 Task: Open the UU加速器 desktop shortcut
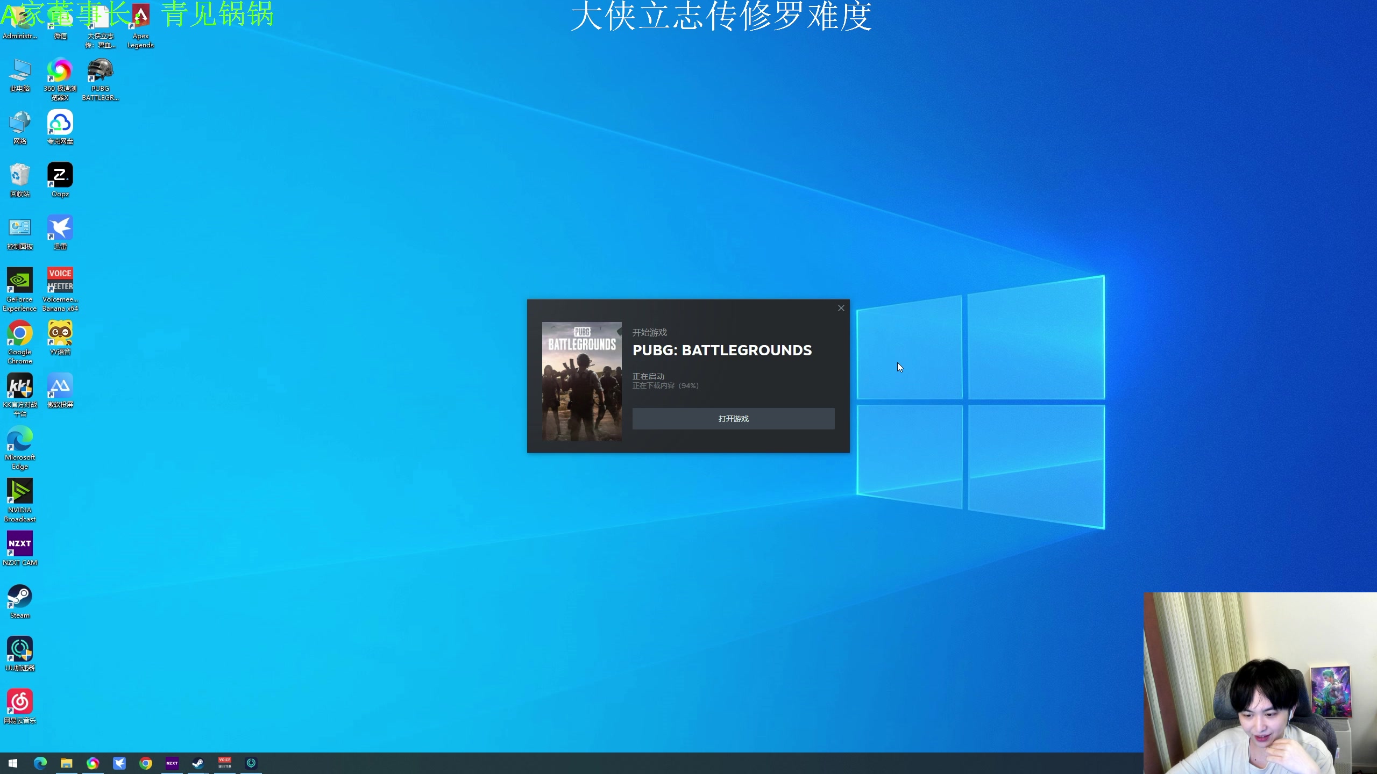[x=20, y=655]
